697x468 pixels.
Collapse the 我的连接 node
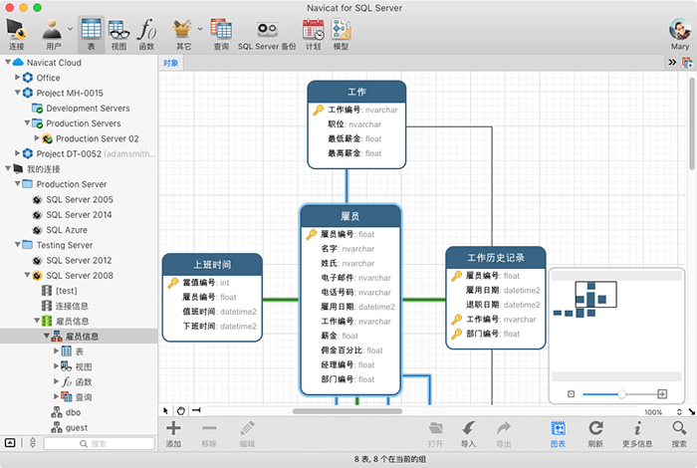click(8, 168)
